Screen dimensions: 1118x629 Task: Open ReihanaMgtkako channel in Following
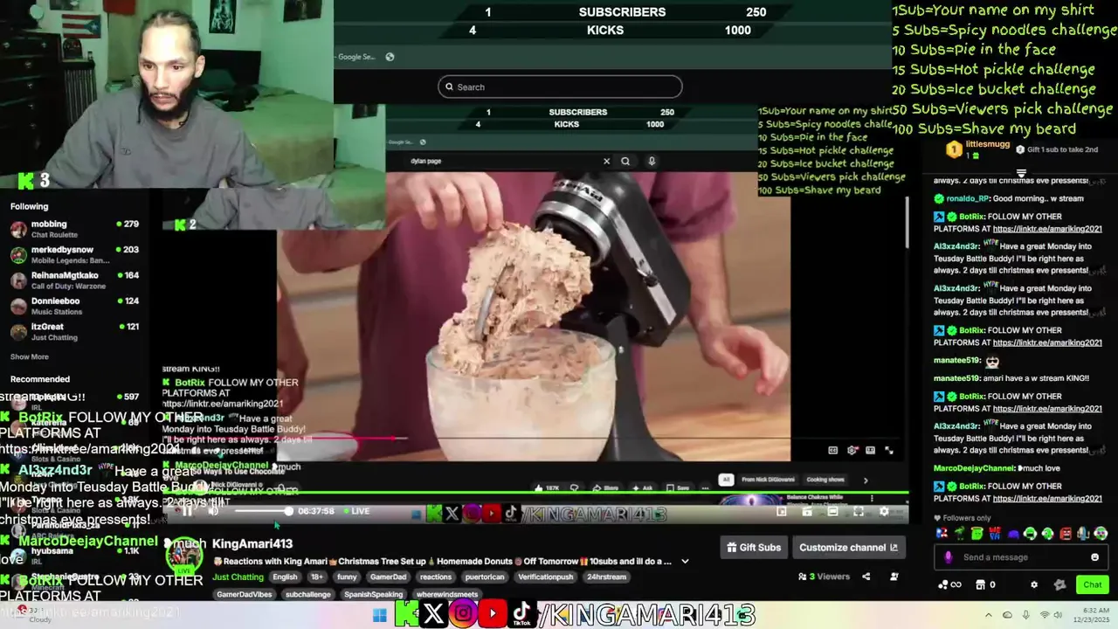(x=75, y=280)
